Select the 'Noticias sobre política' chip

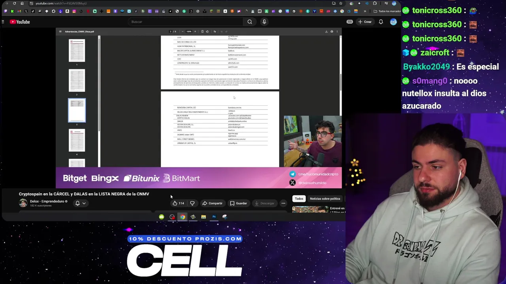pos(325,199)
